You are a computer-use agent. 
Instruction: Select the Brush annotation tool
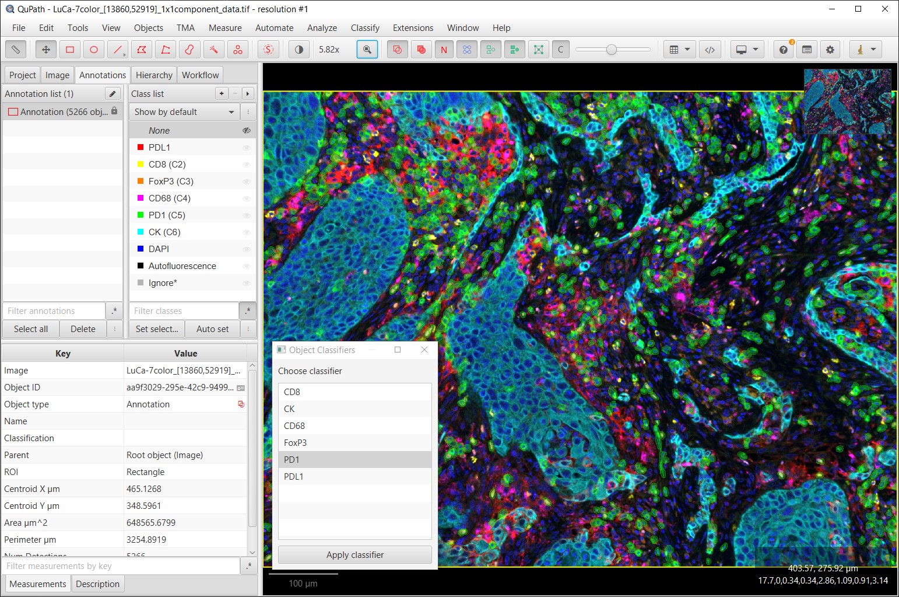[x=189, y=50]
